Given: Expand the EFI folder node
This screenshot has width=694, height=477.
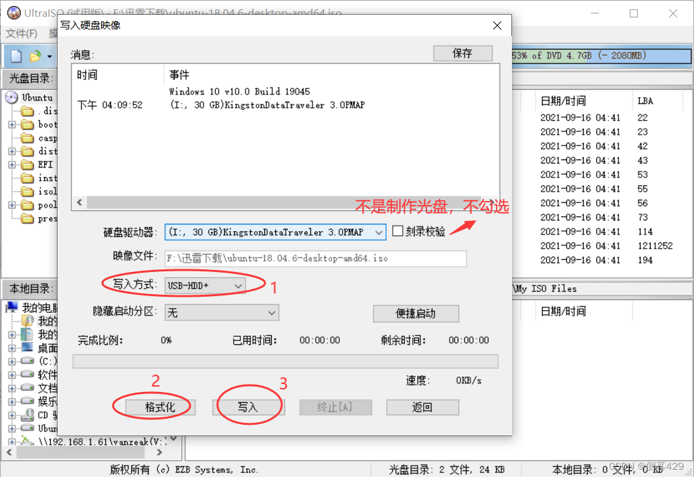Looking at the screenshot, I should [x=12, y=165].
